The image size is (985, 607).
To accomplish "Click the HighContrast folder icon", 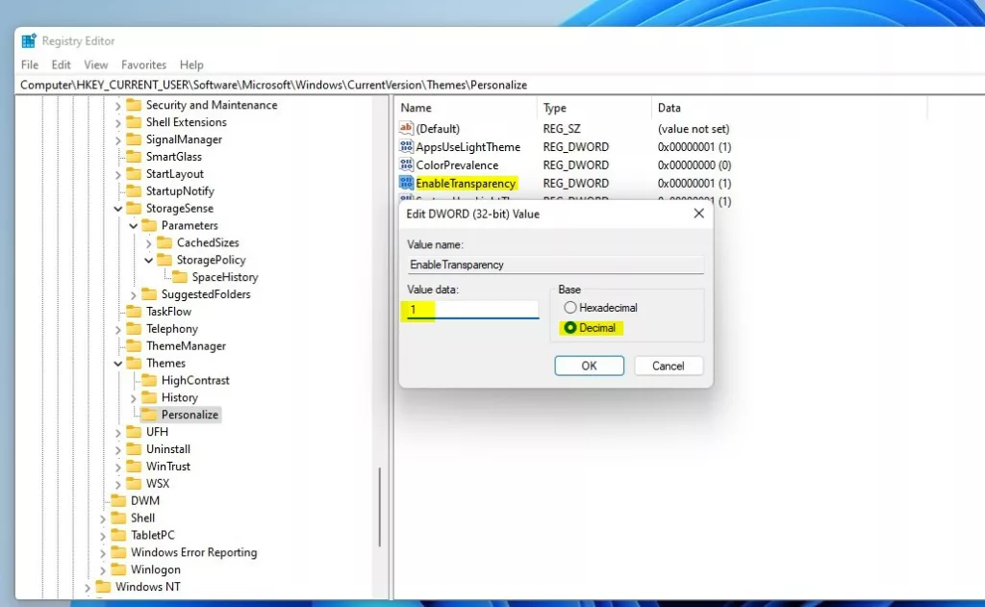I will (x=149, y=380).
